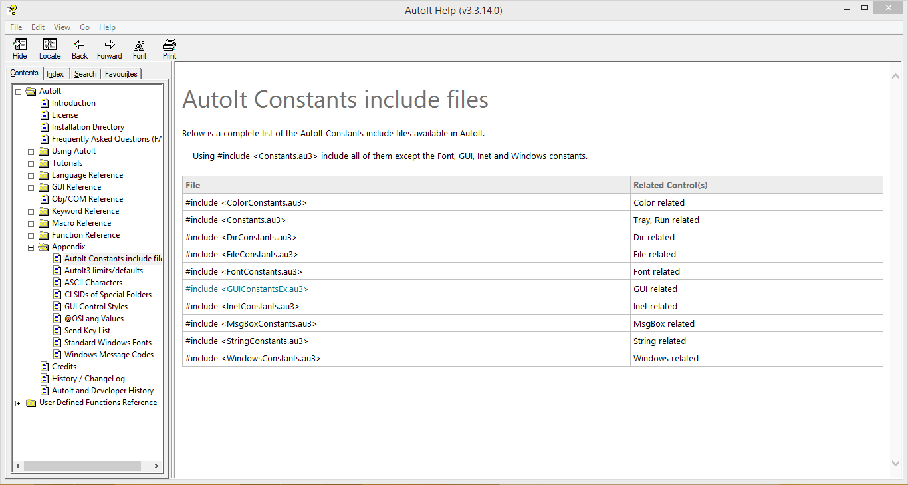Click the ColorConstants.au3 table cell
Screen dimensions: 908x485
click(406, 202)
